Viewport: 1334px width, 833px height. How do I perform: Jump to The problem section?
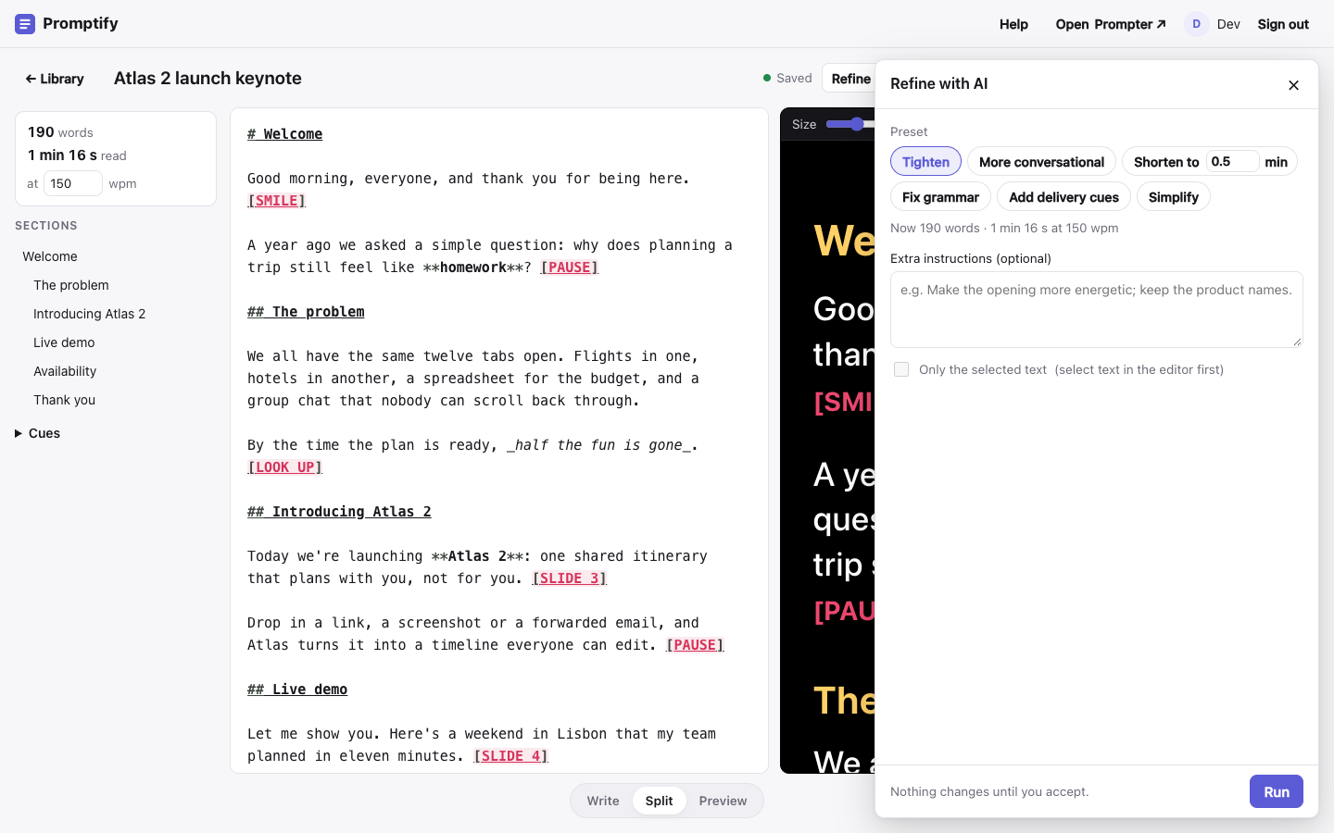click(71, 285)
